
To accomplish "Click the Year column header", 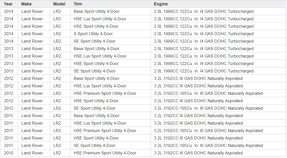I will click(x=8, y=4).
